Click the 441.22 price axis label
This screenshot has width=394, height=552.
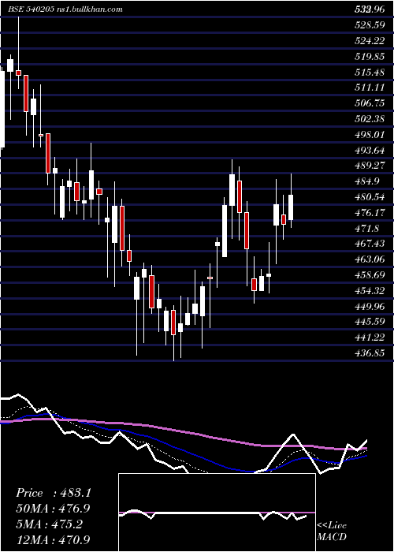point(370,338)
